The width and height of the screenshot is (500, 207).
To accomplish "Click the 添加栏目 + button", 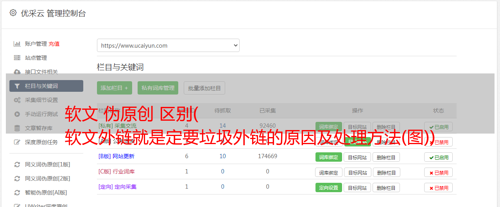I will coord(115,88).
